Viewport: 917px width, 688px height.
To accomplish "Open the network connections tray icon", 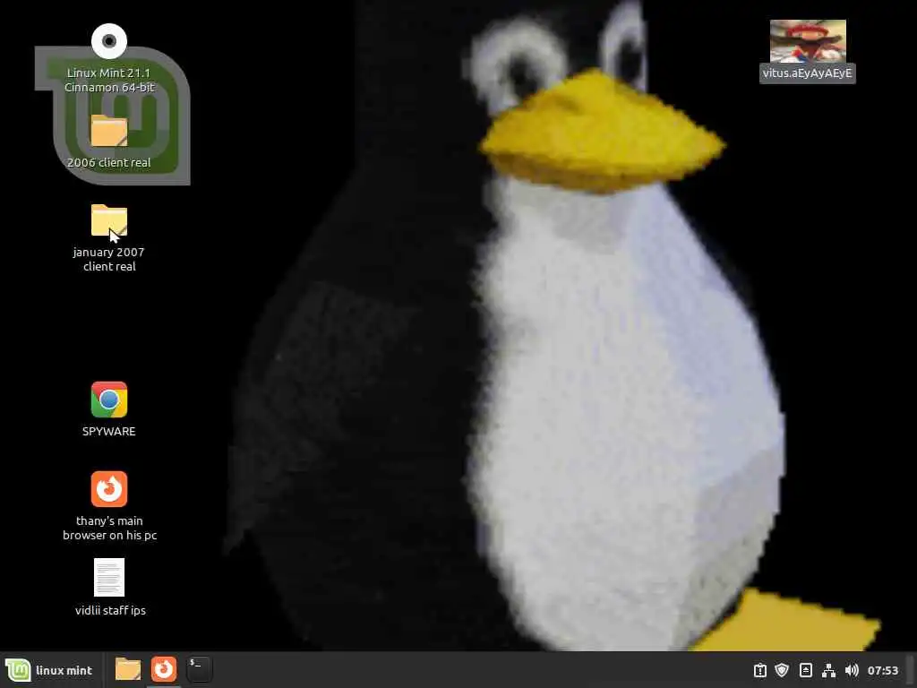I will coord(828,670).
